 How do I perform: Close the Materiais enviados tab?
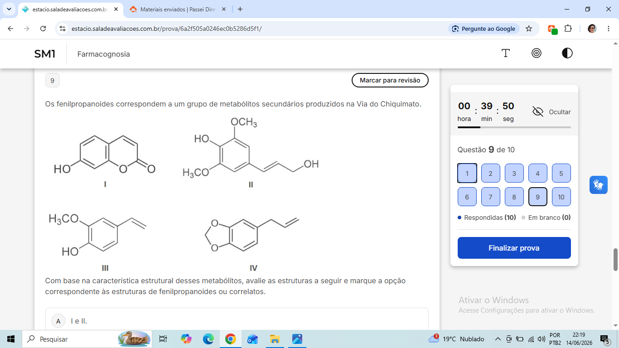[223, 9]
